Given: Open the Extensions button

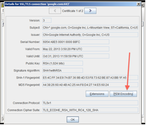Looking at the screenshot, I should pos(97,94).
